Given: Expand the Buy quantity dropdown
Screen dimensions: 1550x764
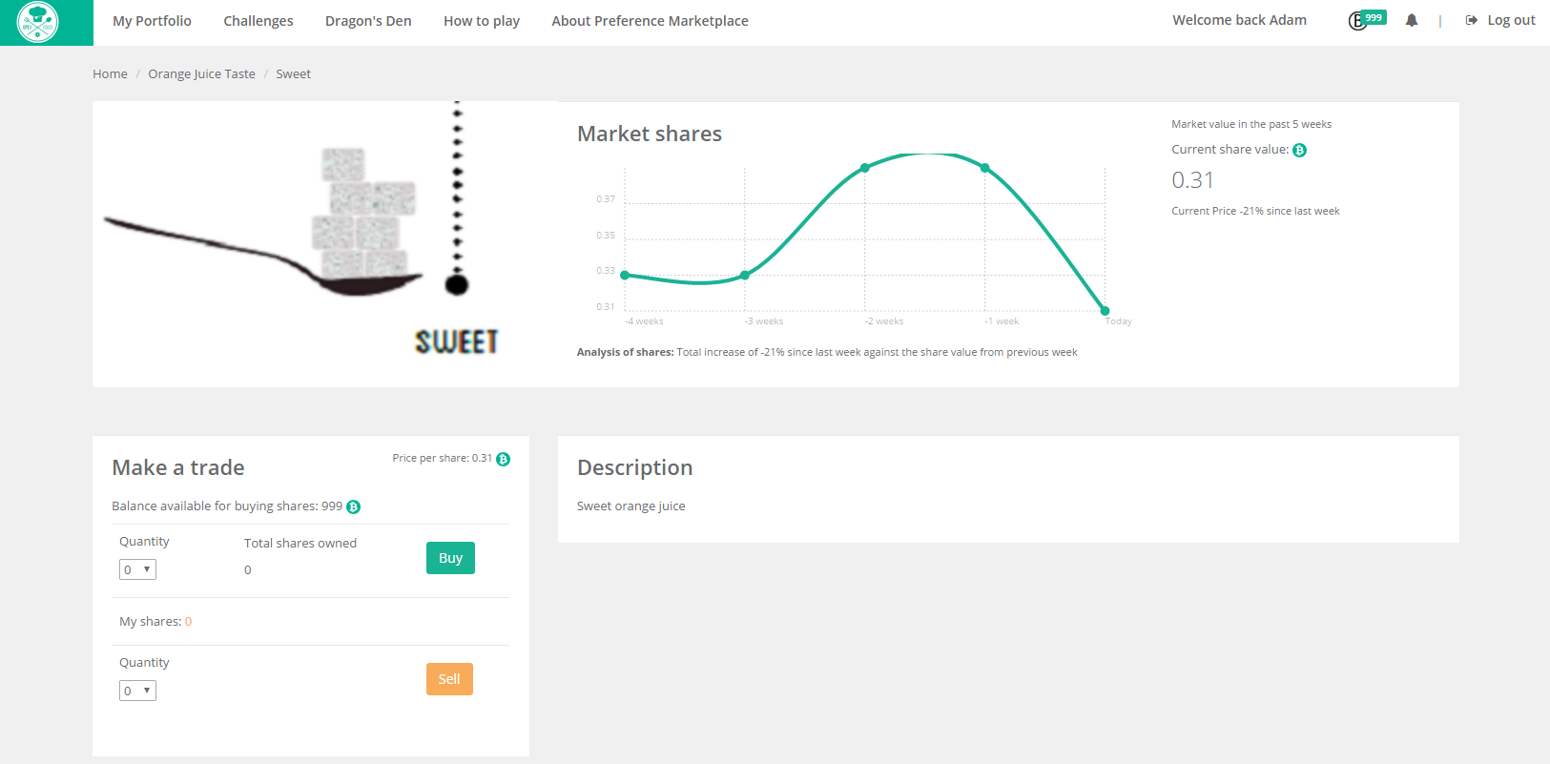Looking at the screenshot, I should [137, 569].
